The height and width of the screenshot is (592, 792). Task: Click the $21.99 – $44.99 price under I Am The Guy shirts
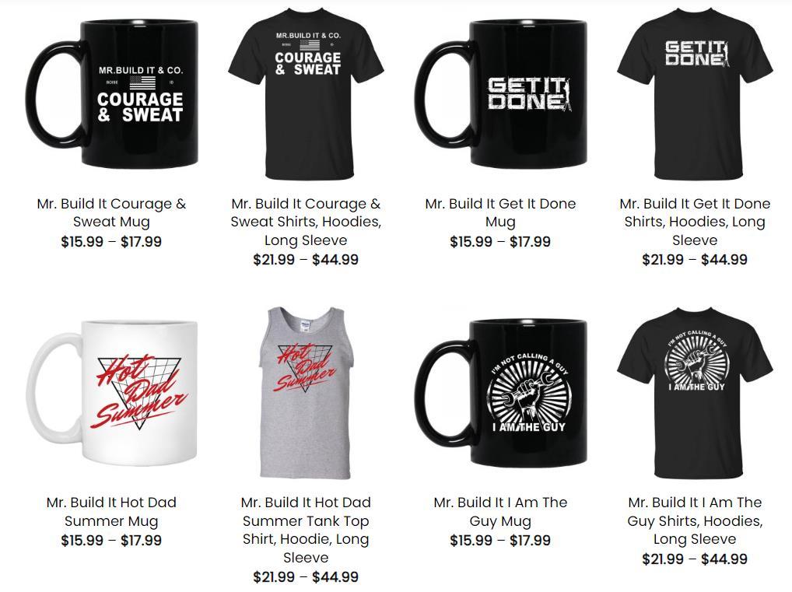(x=695, y=559)
